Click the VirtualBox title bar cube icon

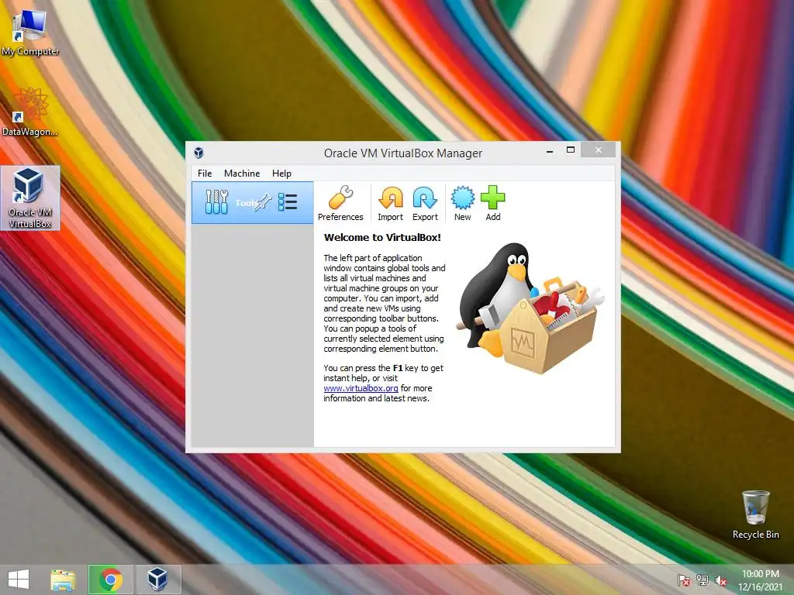coord(198,153)
